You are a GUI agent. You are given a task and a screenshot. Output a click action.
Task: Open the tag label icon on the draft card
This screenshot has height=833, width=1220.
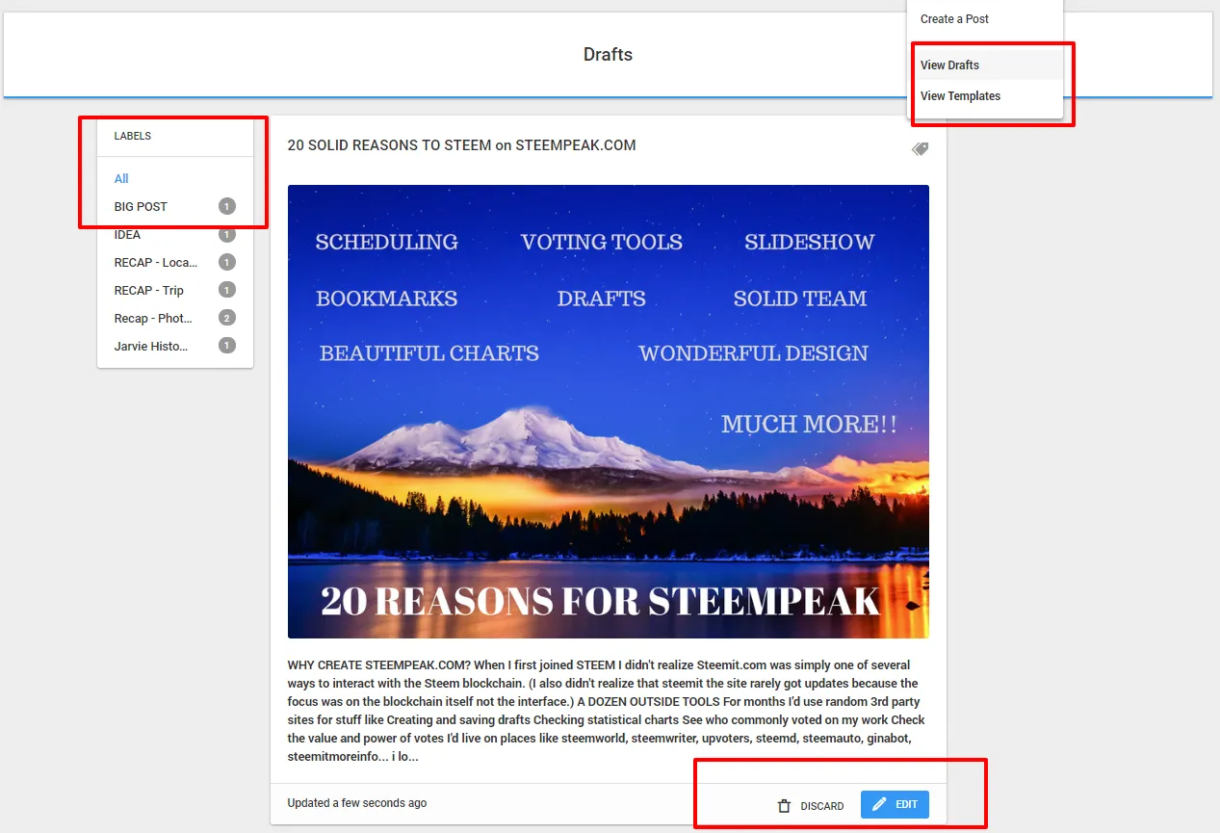tap(920, 149)
